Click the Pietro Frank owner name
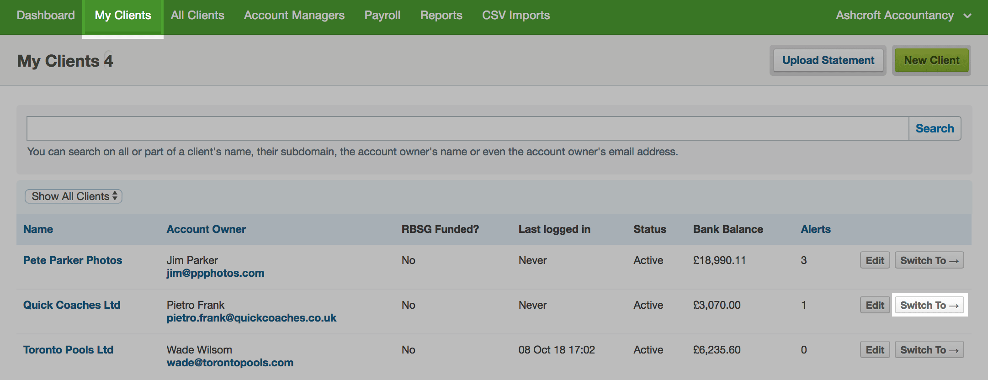988x380 pixels. 196,305
